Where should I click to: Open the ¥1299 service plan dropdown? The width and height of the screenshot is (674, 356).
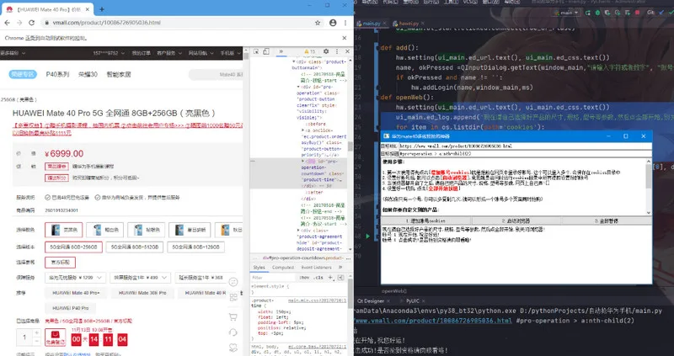coord(75,278)
